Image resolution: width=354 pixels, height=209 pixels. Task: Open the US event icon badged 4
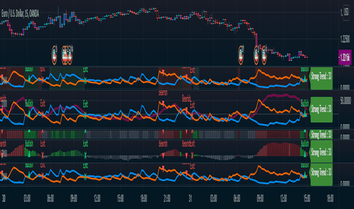coord(264,55)
